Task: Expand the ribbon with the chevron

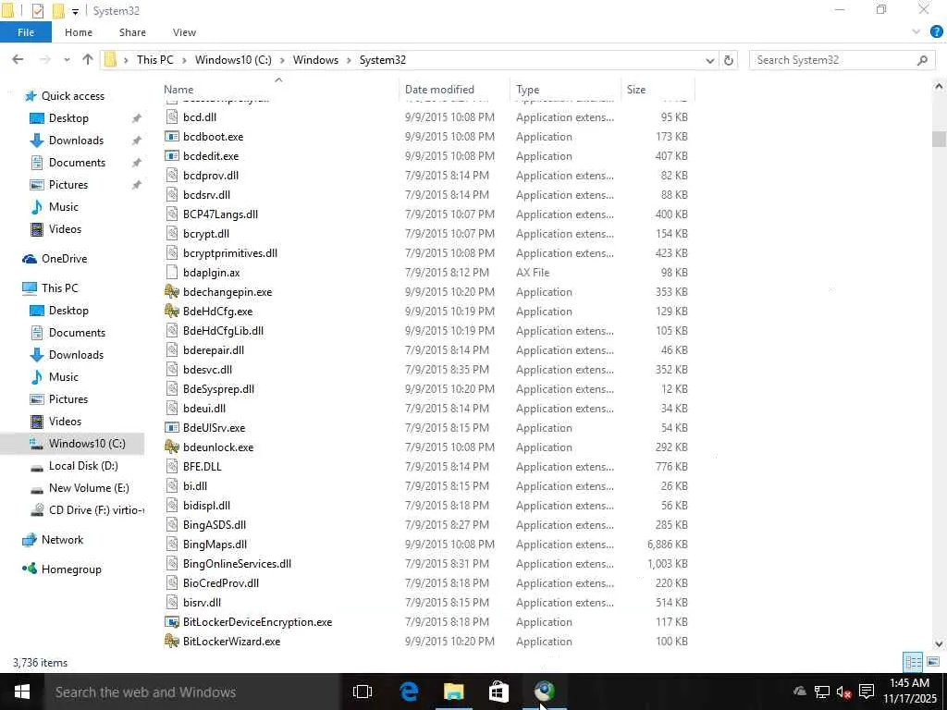Action: (x=916, y=32)
